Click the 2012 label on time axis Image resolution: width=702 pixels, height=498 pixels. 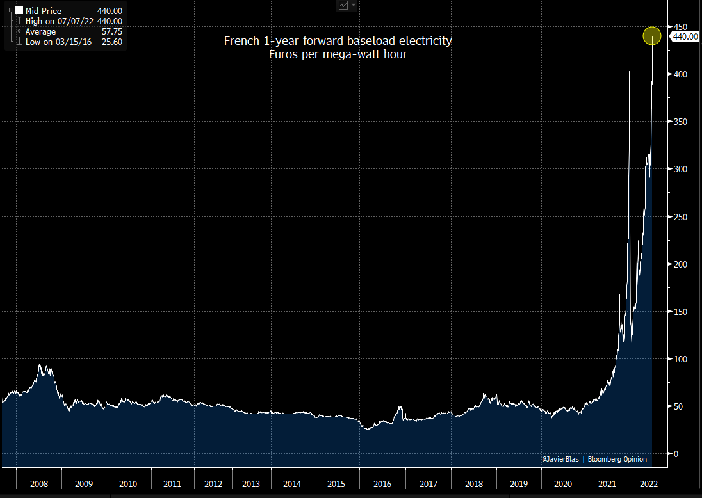click(x=213, y=484)
